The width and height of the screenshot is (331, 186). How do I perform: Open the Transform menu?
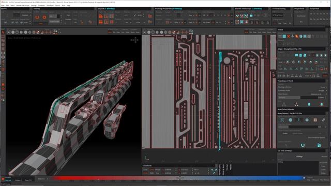[x=50, y=5]
